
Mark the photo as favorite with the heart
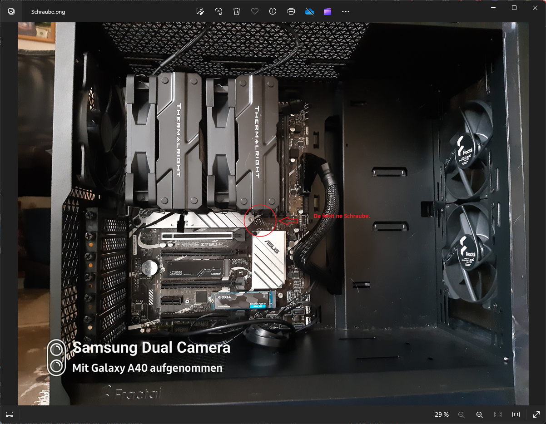[x=255, y=11]
